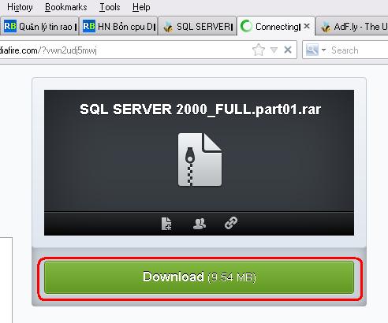Switch to the SQL SERVER tab
The image size is (388, 323).
click(197, 26)
